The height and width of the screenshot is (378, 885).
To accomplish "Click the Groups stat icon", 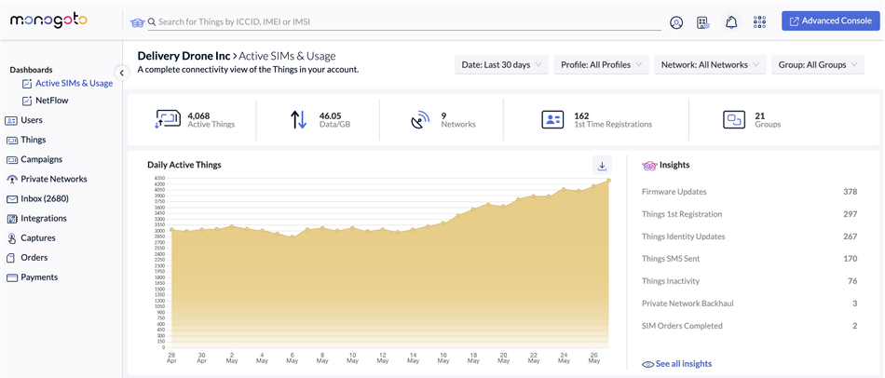I will [734, 119].
